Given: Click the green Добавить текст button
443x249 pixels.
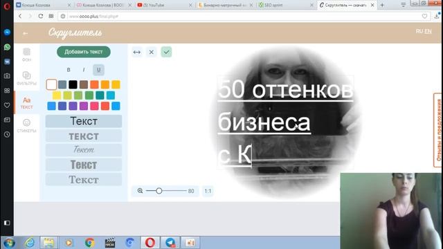Looking at the screenshot, I should pyautogui.click(x=84, y=52).
